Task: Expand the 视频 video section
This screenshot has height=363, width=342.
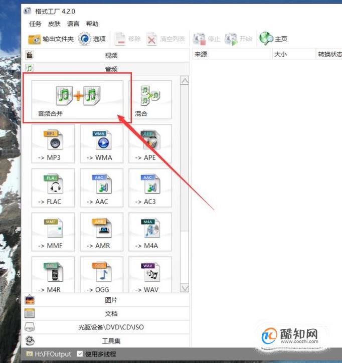Action: point(106,55)
